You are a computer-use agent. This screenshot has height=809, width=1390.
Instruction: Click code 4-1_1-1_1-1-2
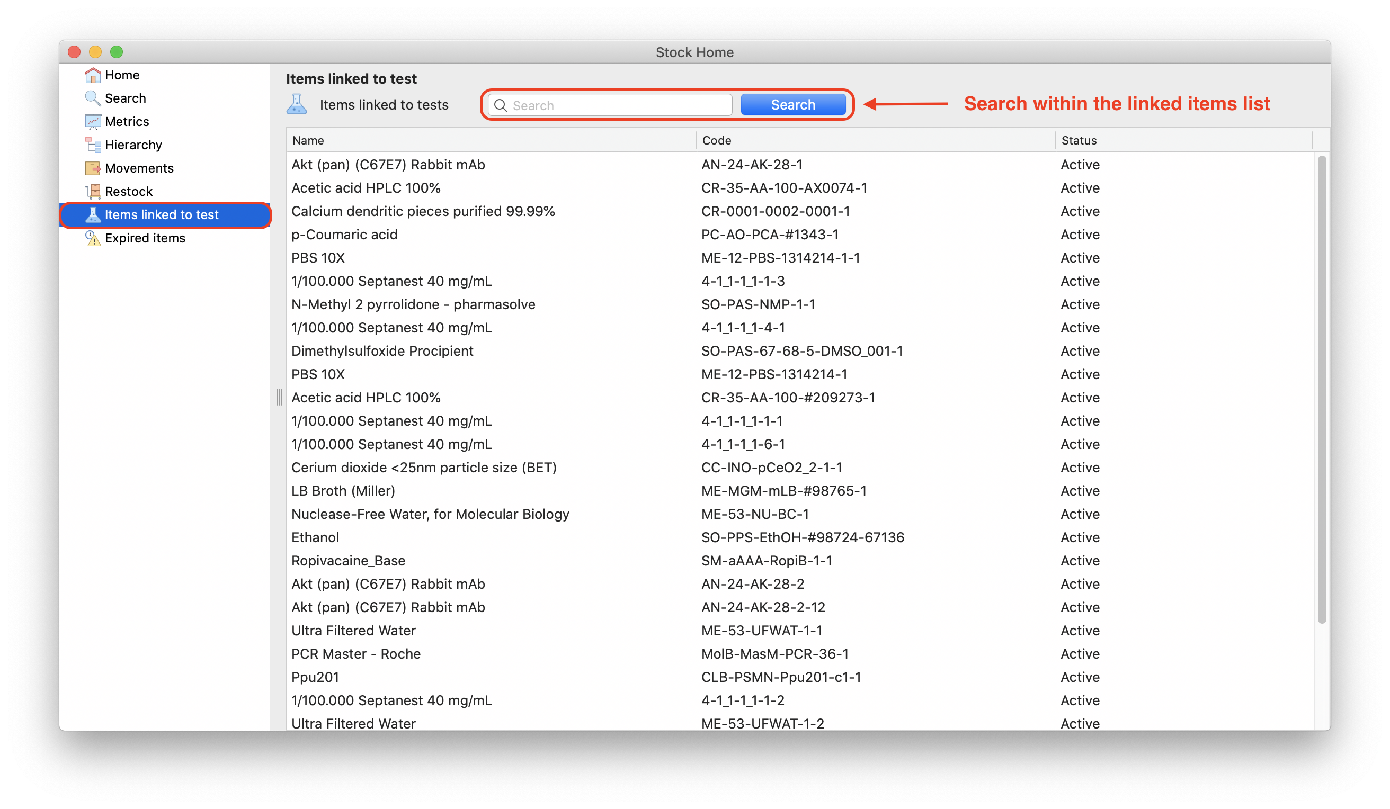coord(743,700)
